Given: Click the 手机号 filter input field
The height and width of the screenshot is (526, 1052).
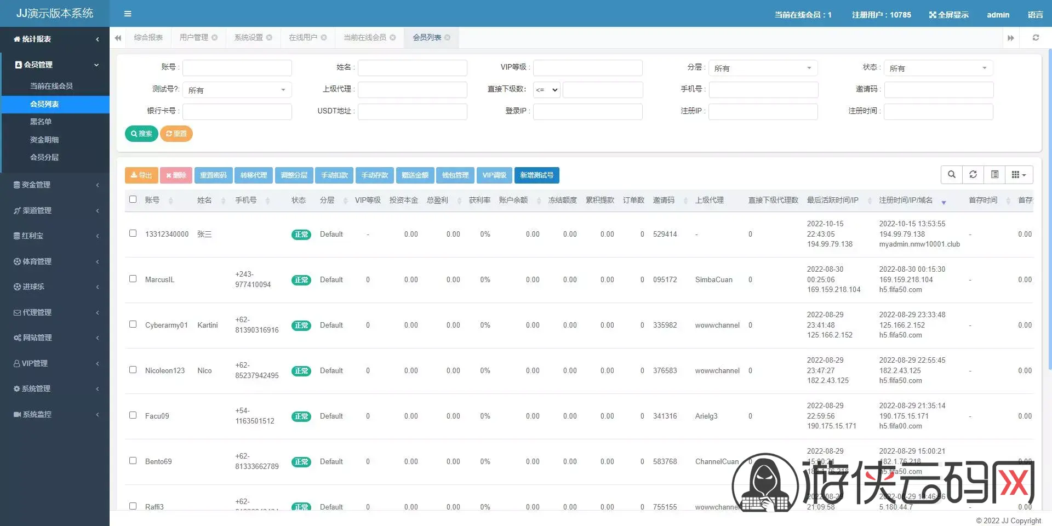Looking at the screenshot, I should point(763,90).
